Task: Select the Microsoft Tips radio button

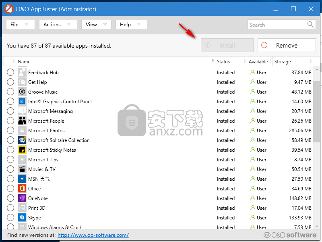Action: (10, 159)
